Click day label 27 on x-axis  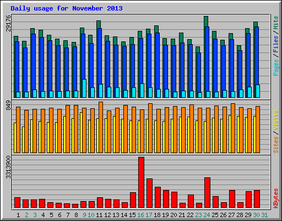(231, 215)
